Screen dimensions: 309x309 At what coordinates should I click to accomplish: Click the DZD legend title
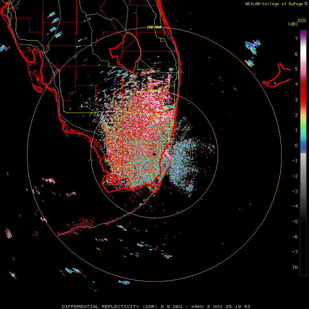coord(302,21)
